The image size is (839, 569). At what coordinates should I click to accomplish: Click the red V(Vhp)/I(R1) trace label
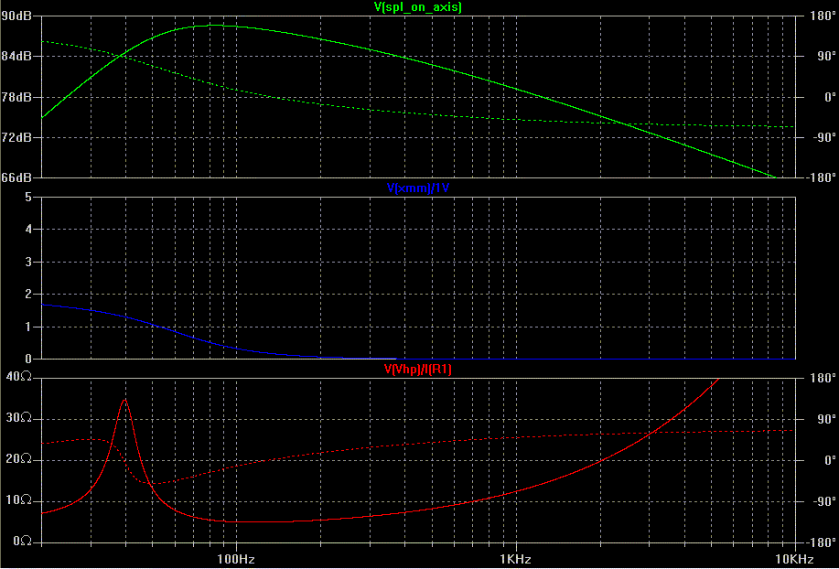pyautogui.click(x=418, y=370)
